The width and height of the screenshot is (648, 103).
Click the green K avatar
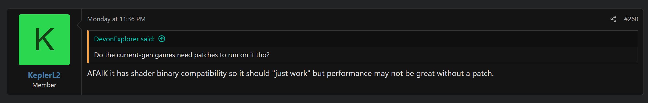(44, 40)
